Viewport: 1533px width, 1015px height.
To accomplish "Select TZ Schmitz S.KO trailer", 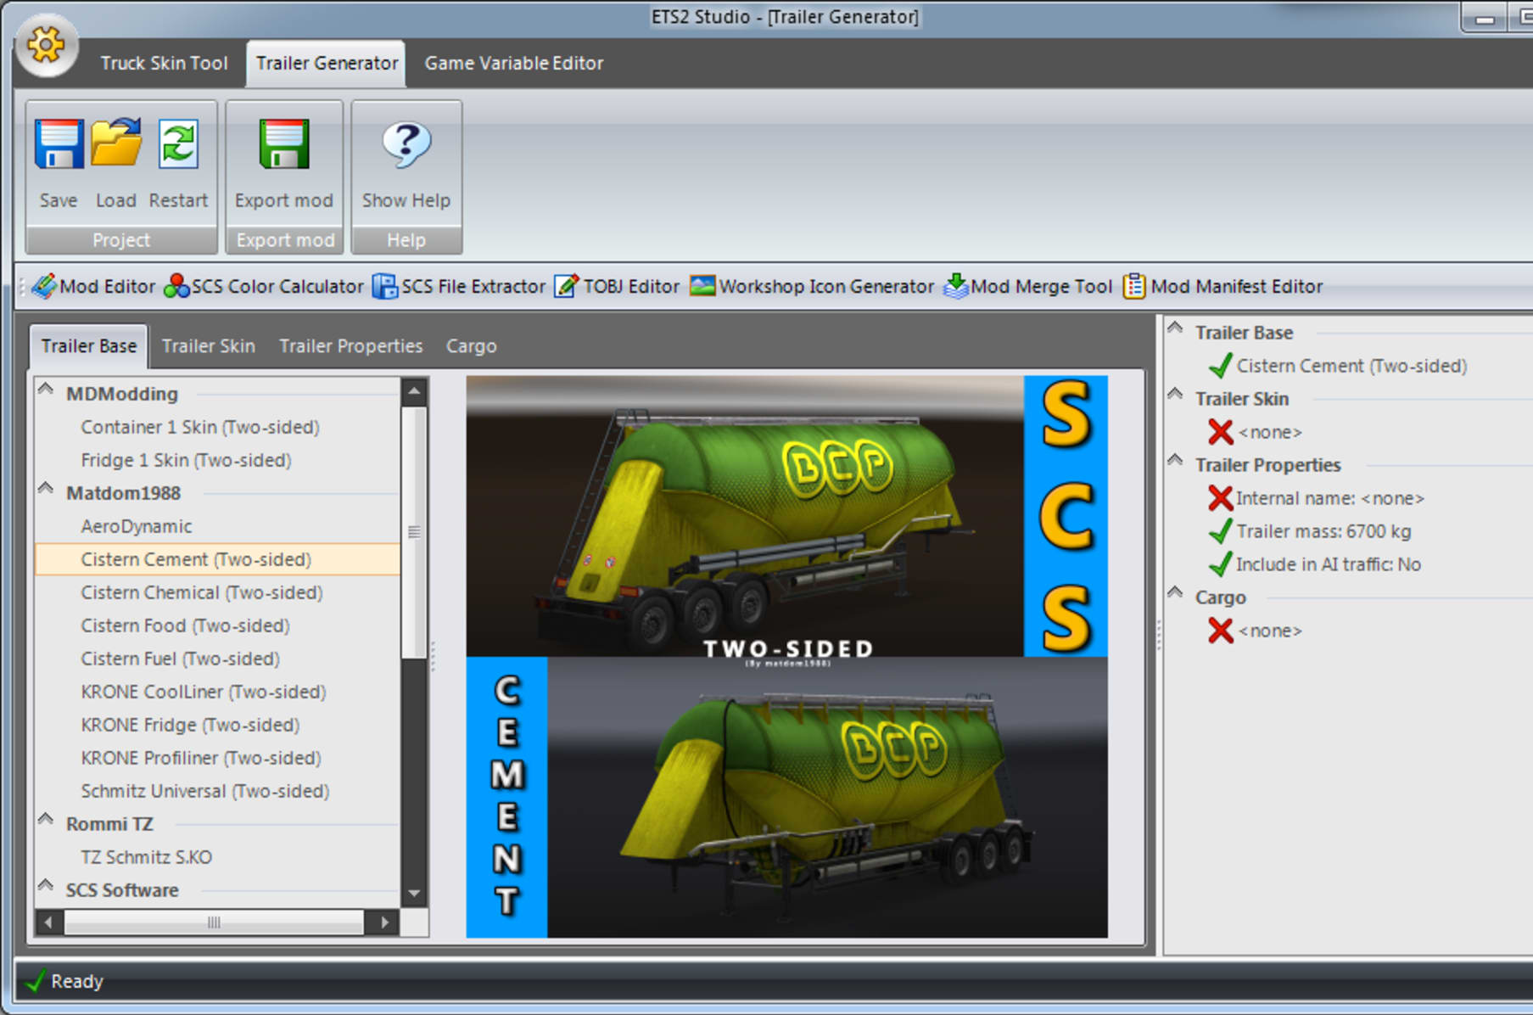I will [147, 857].
